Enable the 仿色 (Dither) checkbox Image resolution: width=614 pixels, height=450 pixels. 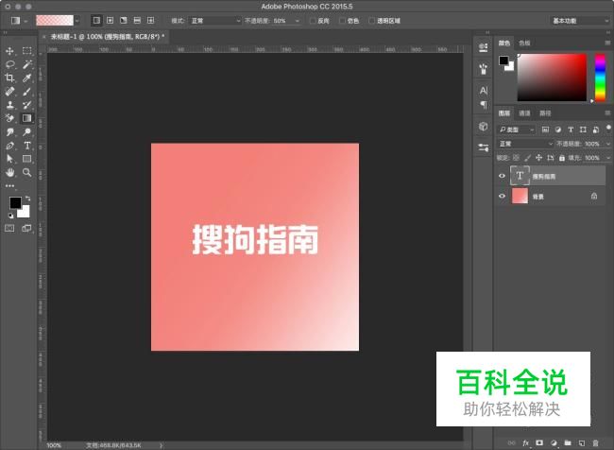pyautogui.click(x=342, y=21)
